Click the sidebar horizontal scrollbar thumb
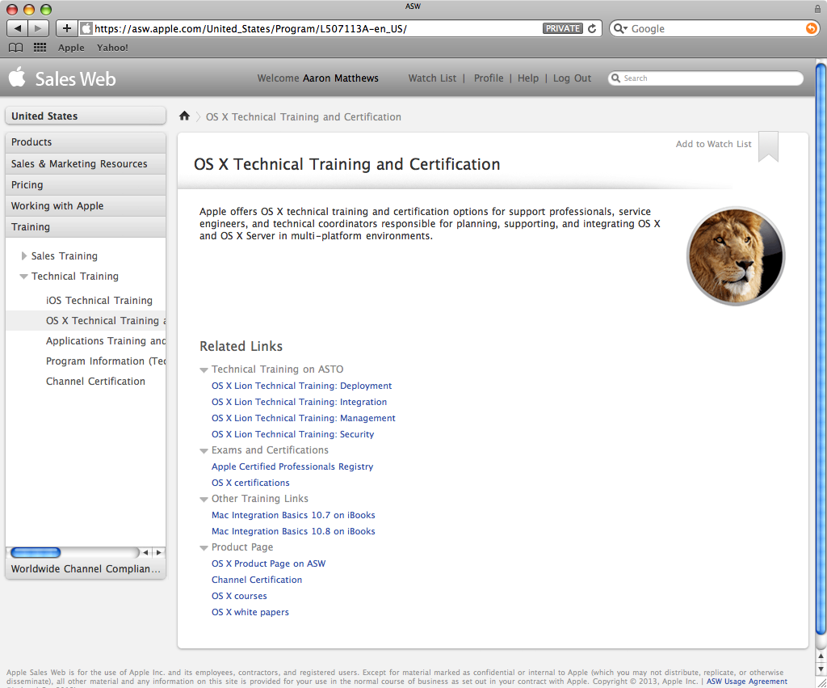This screenshot has width=827, height=688. (36, 553)
